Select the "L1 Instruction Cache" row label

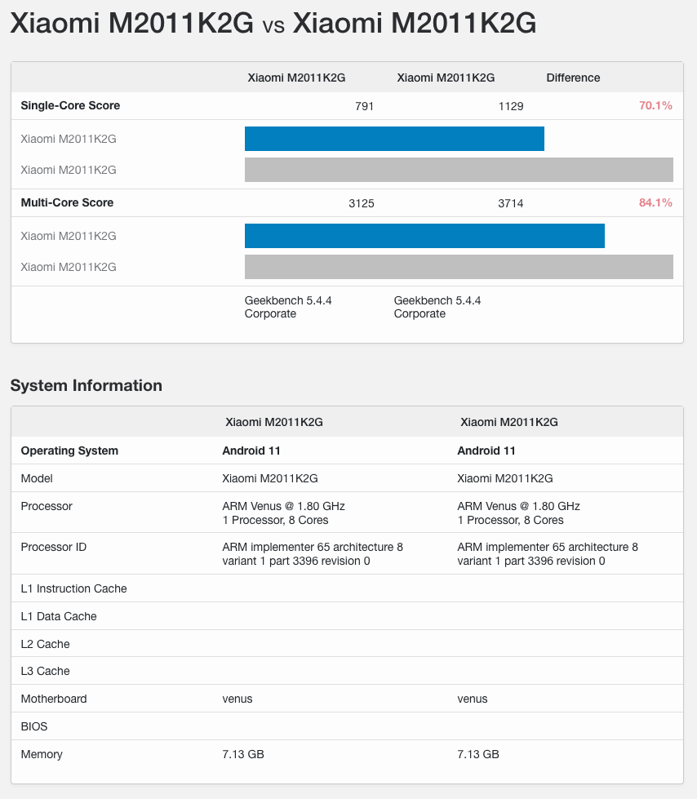(x=74, y=588)
